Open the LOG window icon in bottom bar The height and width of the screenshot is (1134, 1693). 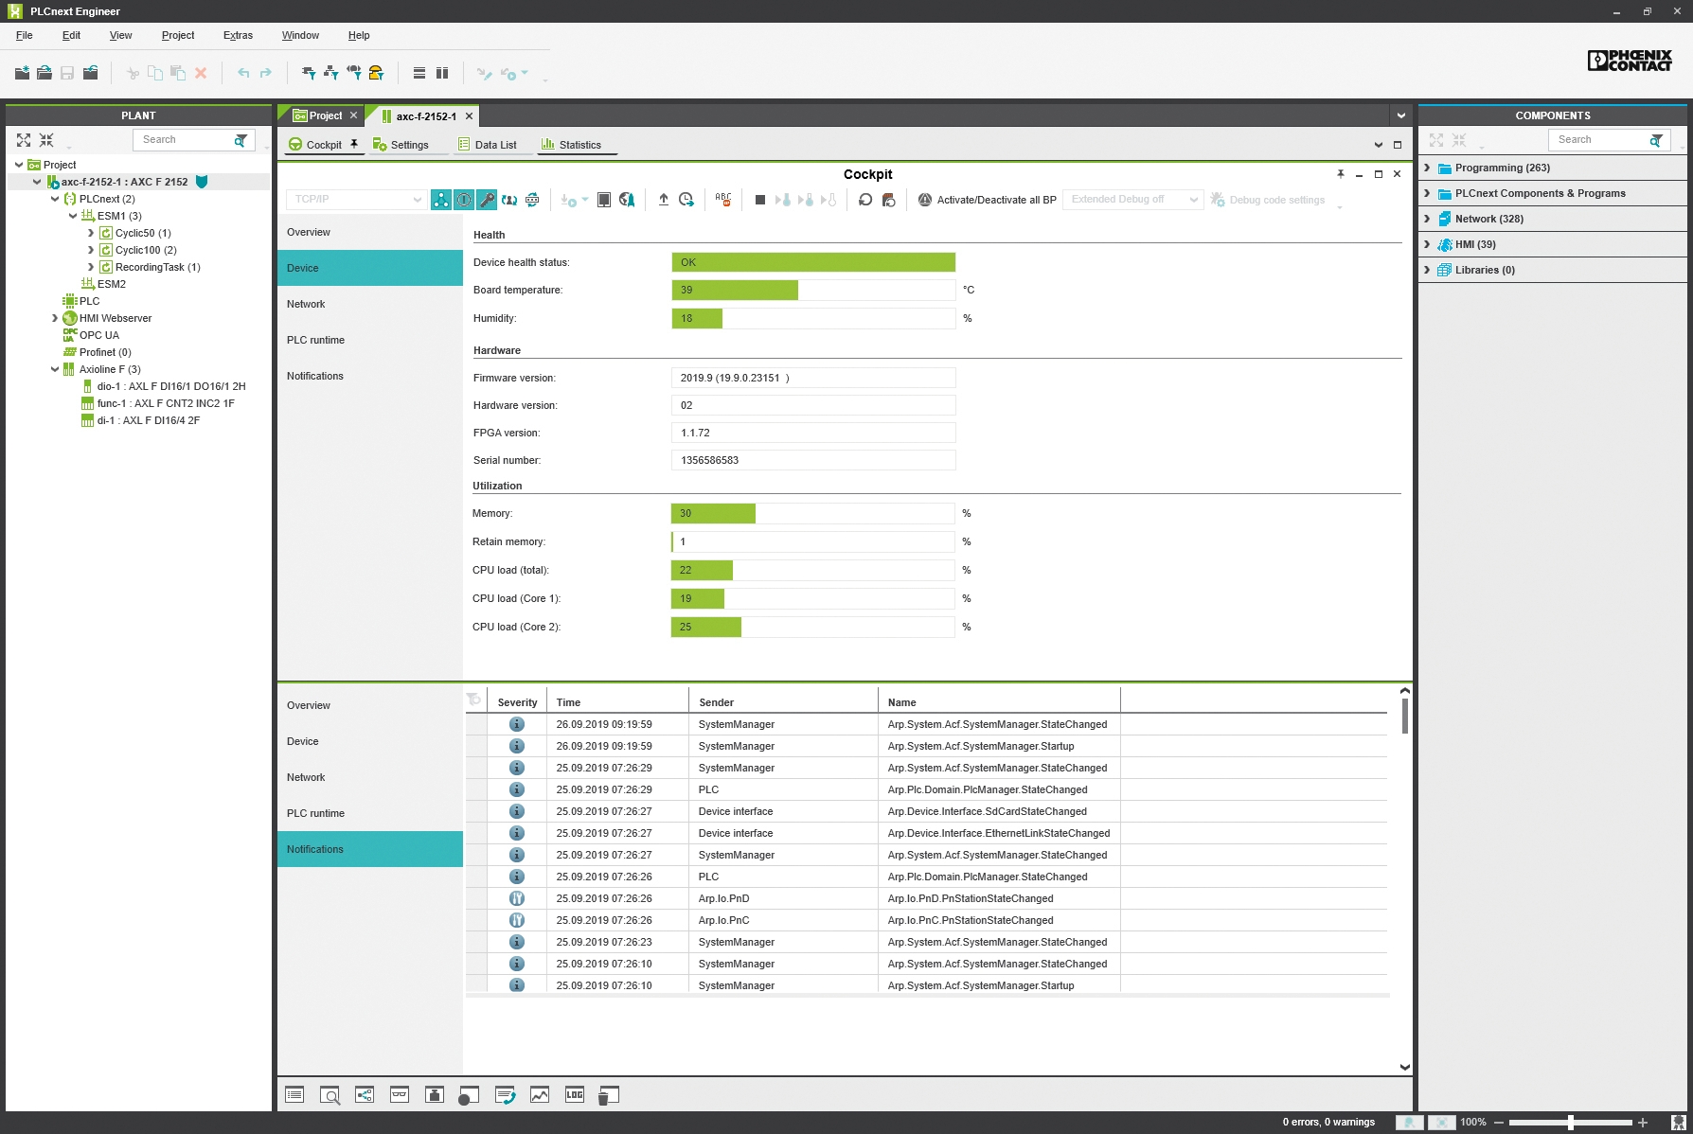575,1095
